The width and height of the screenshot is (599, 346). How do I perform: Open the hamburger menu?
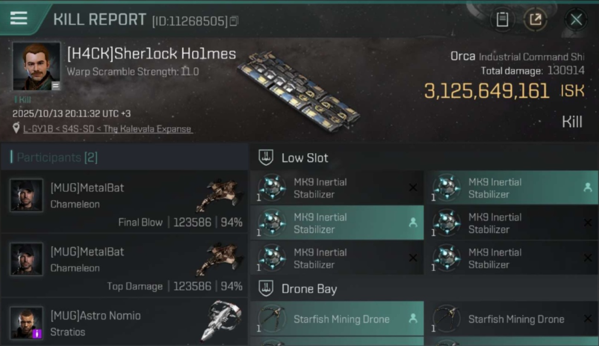18,18
